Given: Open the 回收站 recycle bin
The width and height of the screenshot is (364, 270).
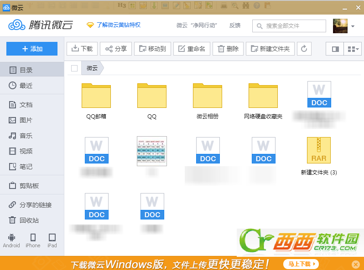Looking at the screenshot, I should pyautogui.click(x=32, y=220).
